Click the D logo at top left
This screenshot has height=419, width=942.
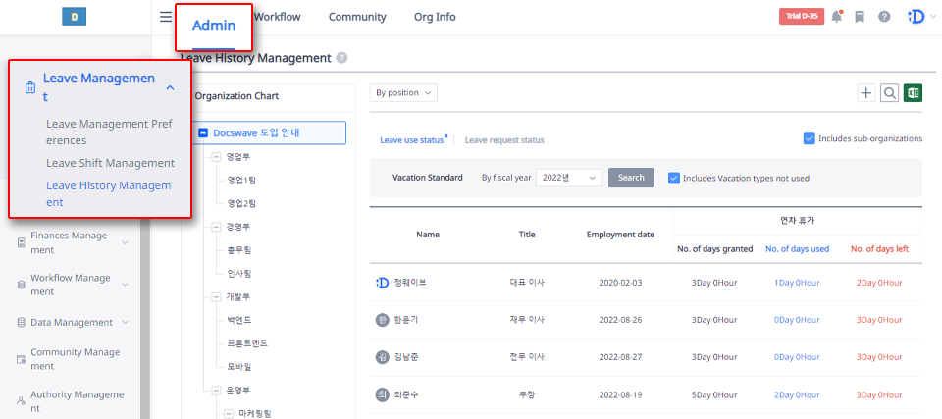[74, 17]
